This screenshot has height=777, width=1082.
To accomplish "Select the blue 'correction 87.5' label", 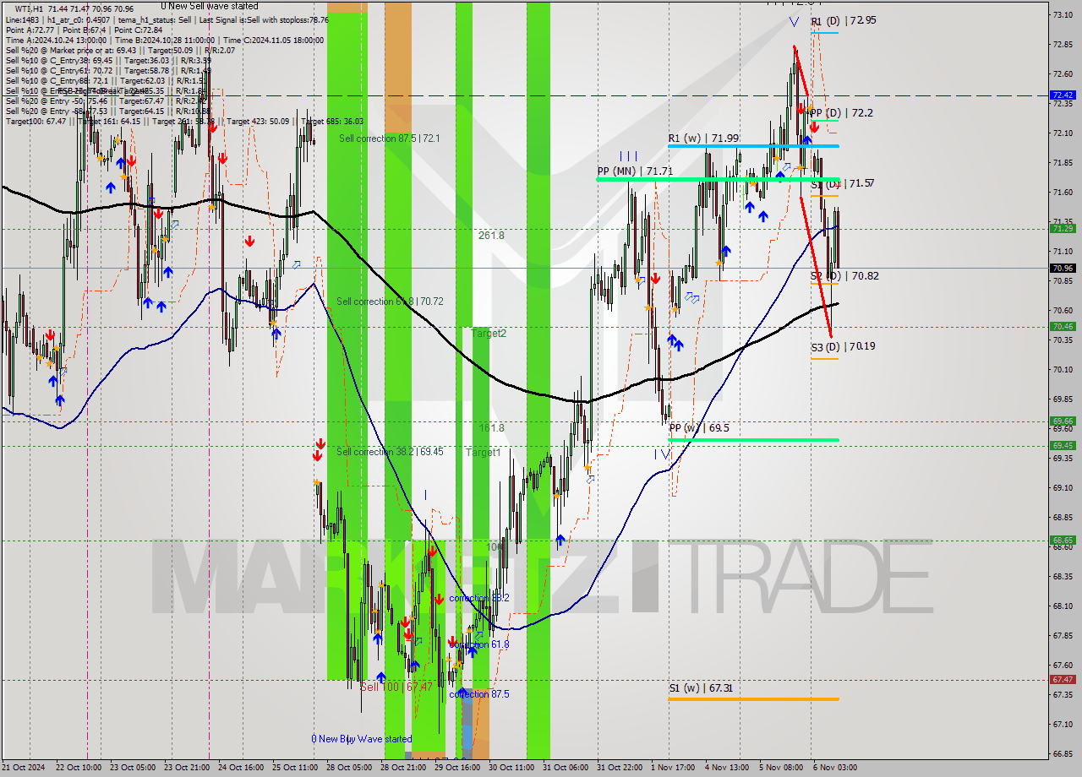I will [x=479, y=694].
